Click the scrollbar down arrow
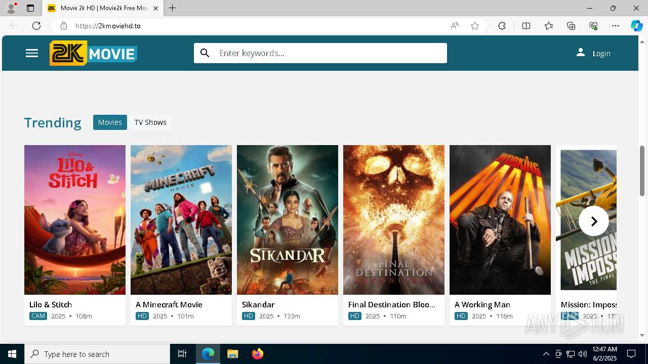This screenshot has height=364, width=648. pos(642,335)
